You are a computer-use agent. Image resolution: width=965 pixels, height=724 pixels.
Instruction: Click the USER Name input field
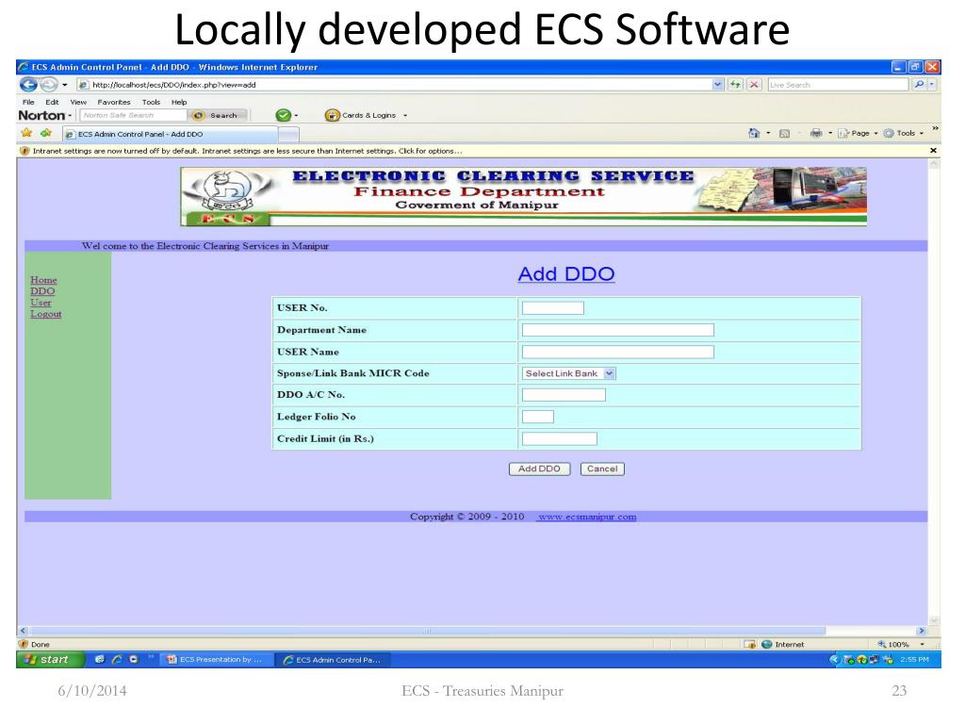(618, 352)
